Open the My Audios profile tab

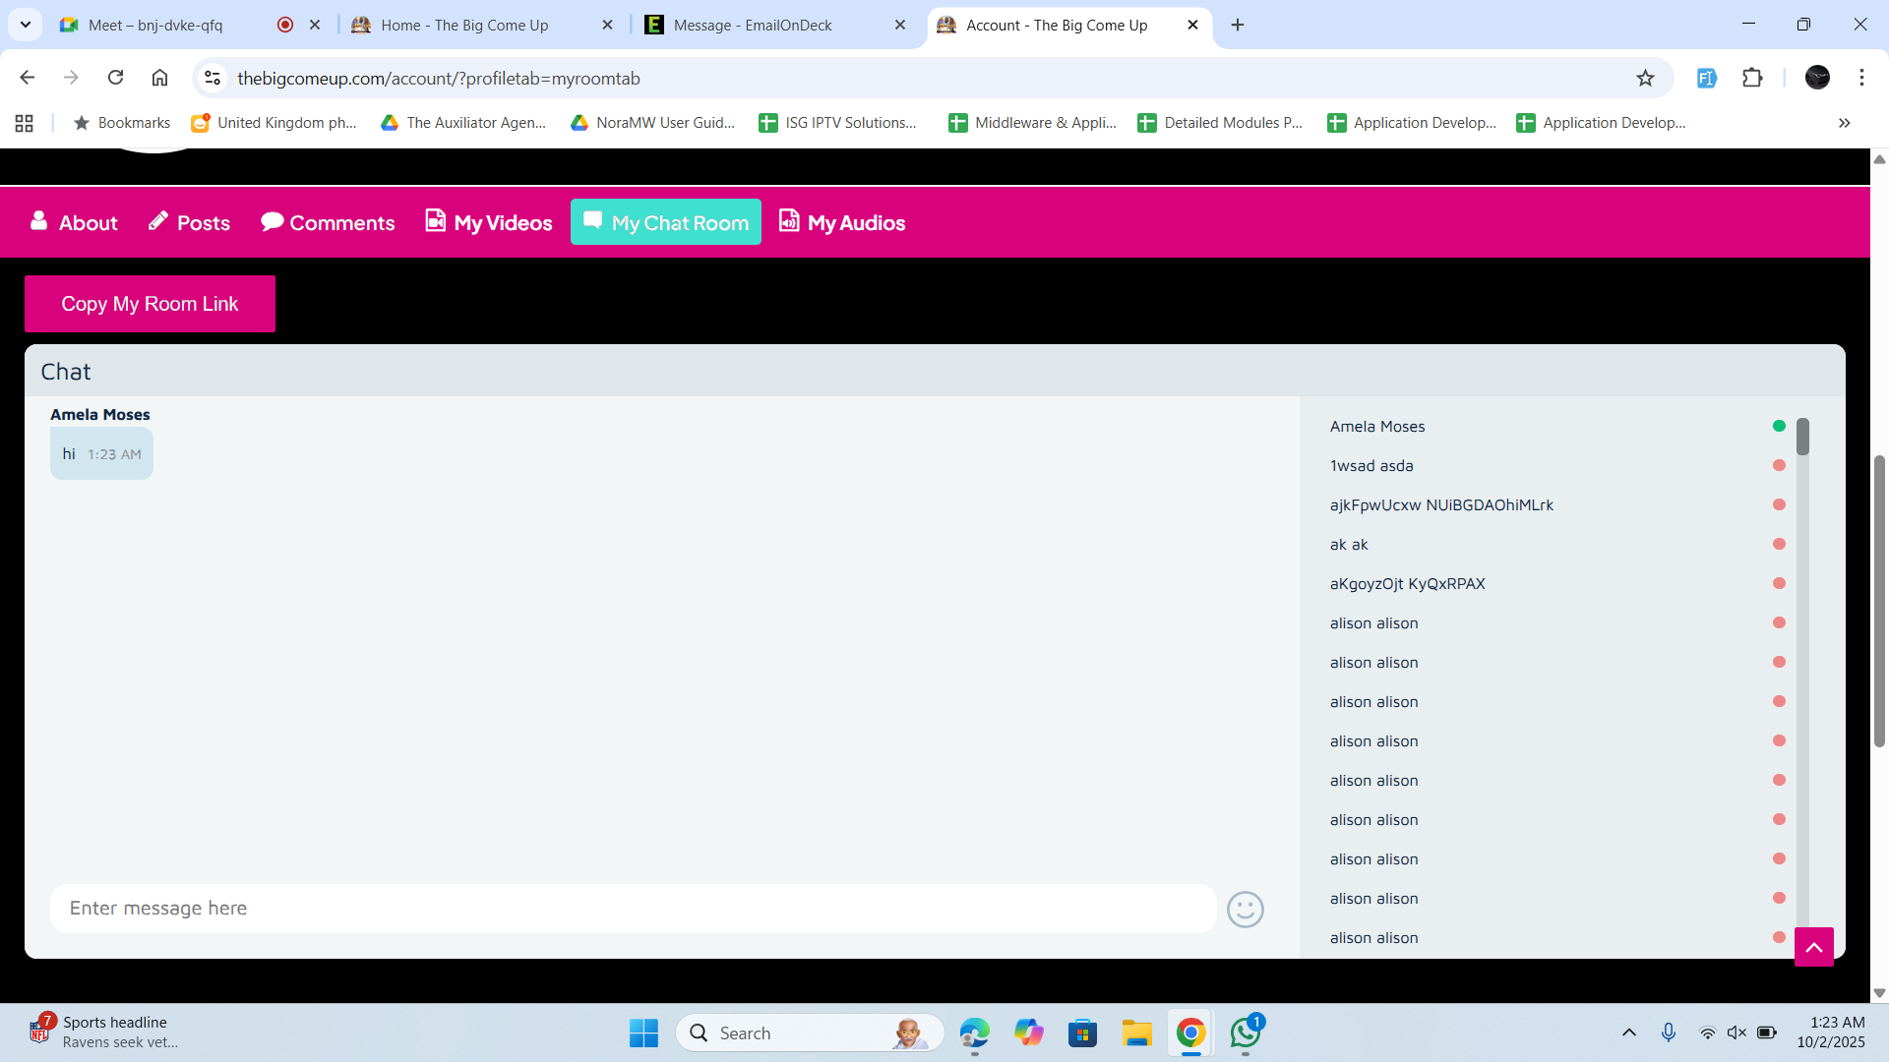tap(842, 223)
